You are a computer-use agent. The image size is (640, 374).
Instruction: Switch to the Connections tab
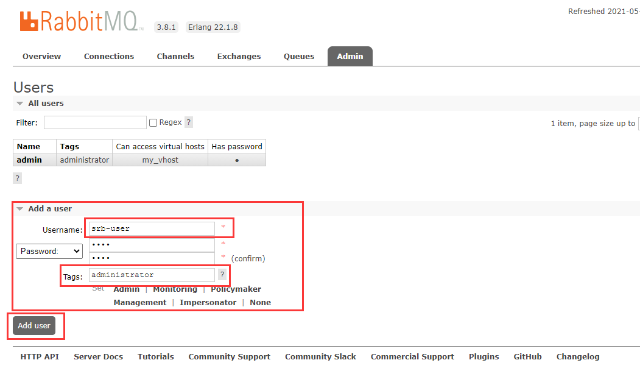coord(109,57)
